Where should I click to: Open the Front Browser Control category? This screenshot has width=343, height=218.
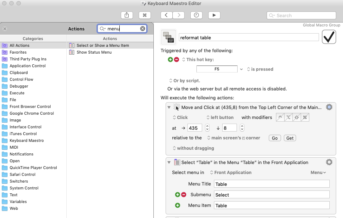(x=33, y=106)
